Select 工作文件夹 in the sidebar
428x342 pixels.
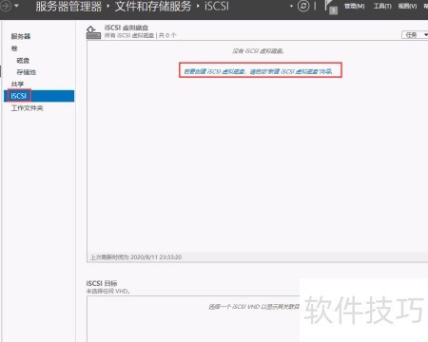click(x=27, y=108)
